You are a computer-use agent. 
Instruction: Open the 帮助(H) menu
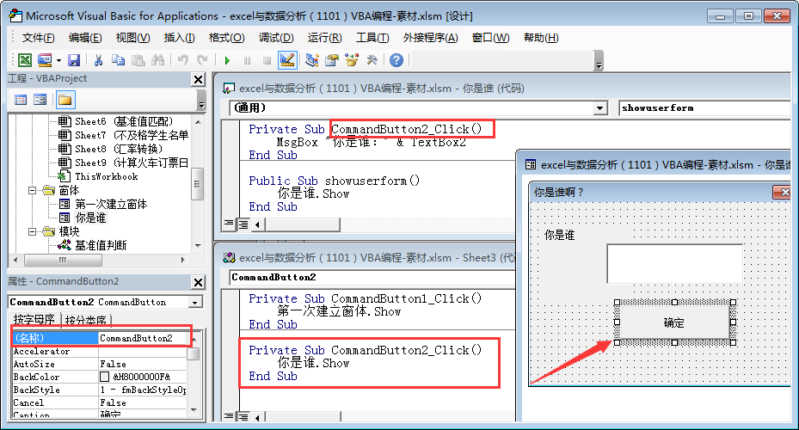point(541,38)
